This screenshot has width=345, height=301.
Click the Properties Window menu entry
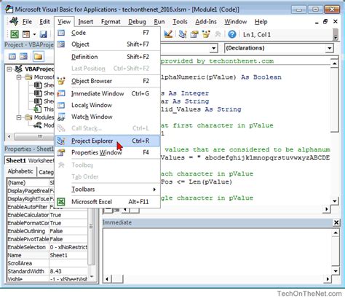click(x=108, y=152)
